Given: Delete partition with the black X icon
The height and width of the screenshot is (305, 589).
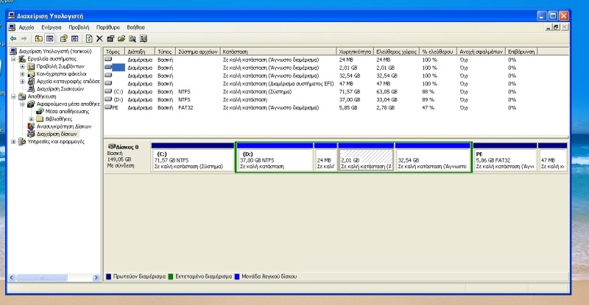Looking at the screenshot, I should click(x=99, y=39).
